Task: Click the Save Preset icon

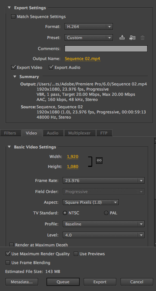Action: click(122, 38)
